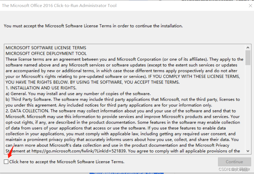Click the dialog title 'The Microsoft Office 2016 Click-to-Run Administrator Tool'

pyautogui.click(x=59, y=6)
